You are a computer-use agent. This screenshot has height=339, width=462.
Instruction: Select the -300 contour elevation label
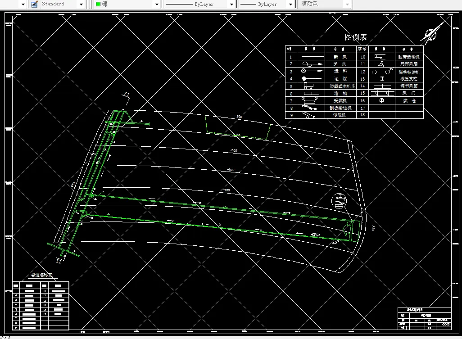coord(238,117)
